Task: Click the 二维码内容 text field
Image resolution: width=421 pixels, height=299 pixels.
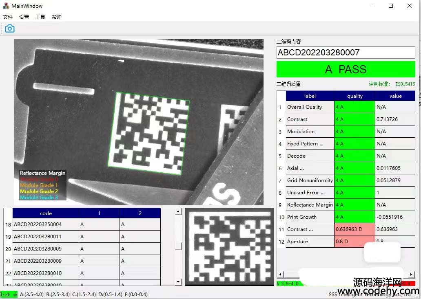Action: coord(346,53)
